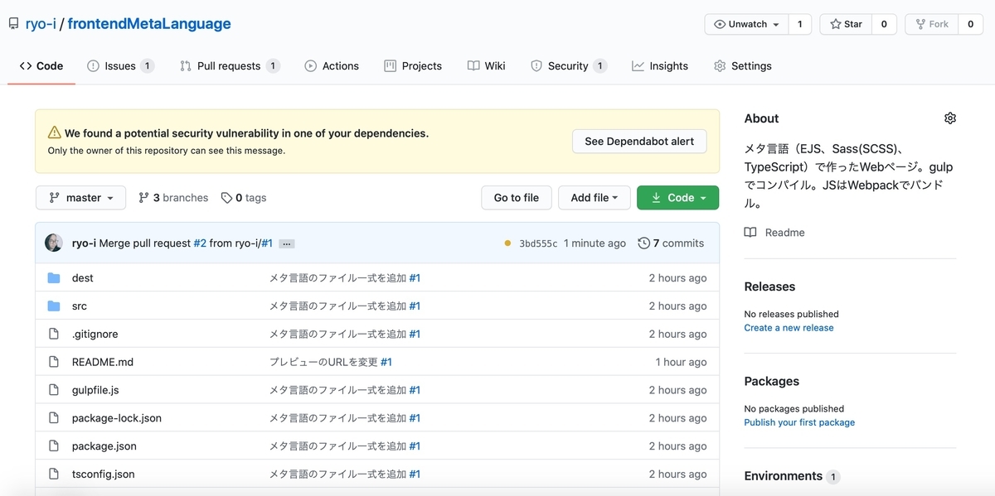View the 7 commits history

tap(671, 243)
